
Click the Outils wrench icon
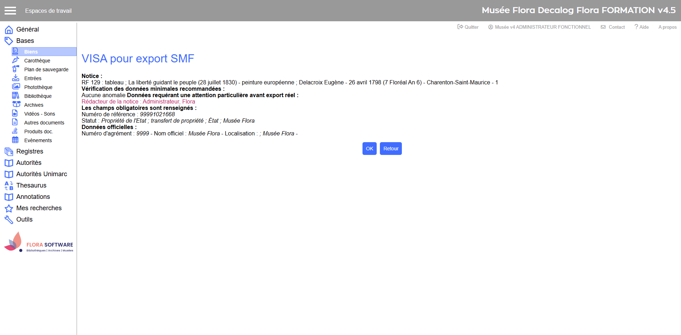(x=9, y=220)
